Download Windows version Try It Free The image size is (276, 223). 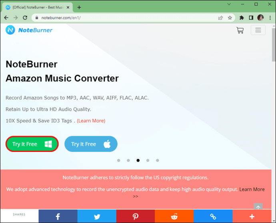coord(32,144)
